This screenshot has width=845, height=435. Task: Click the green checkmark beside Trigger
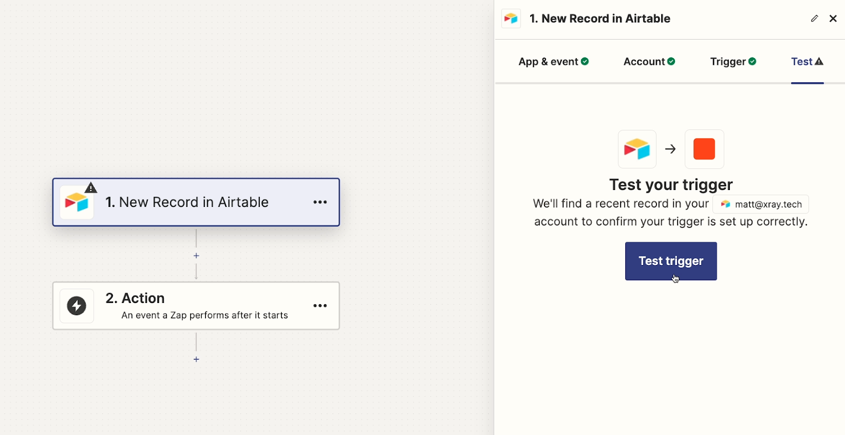pos(753,61)
